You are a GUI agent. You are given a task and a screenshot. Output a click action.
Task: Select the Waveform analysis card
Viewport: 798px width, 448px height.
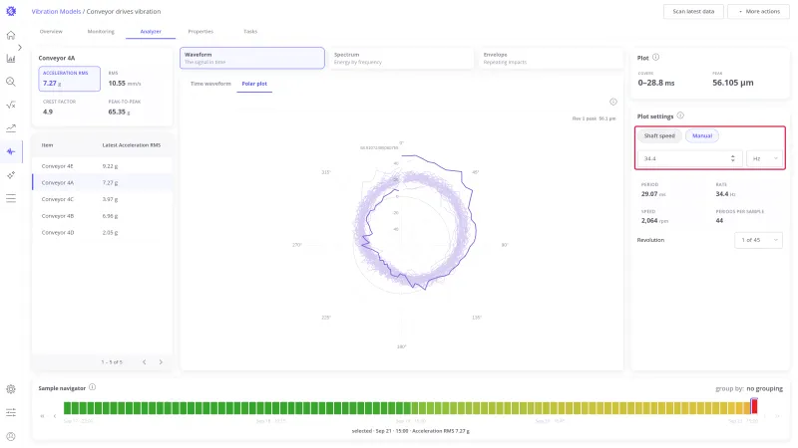click(x=252, y=58)
